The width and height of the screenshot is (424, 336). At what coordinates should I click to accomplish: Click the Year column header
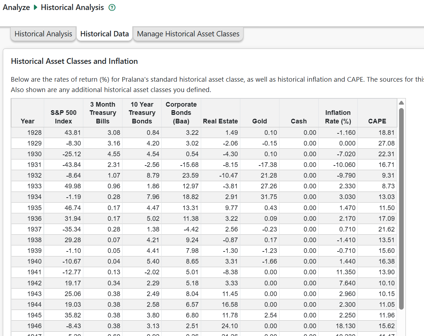click(27, 121)
